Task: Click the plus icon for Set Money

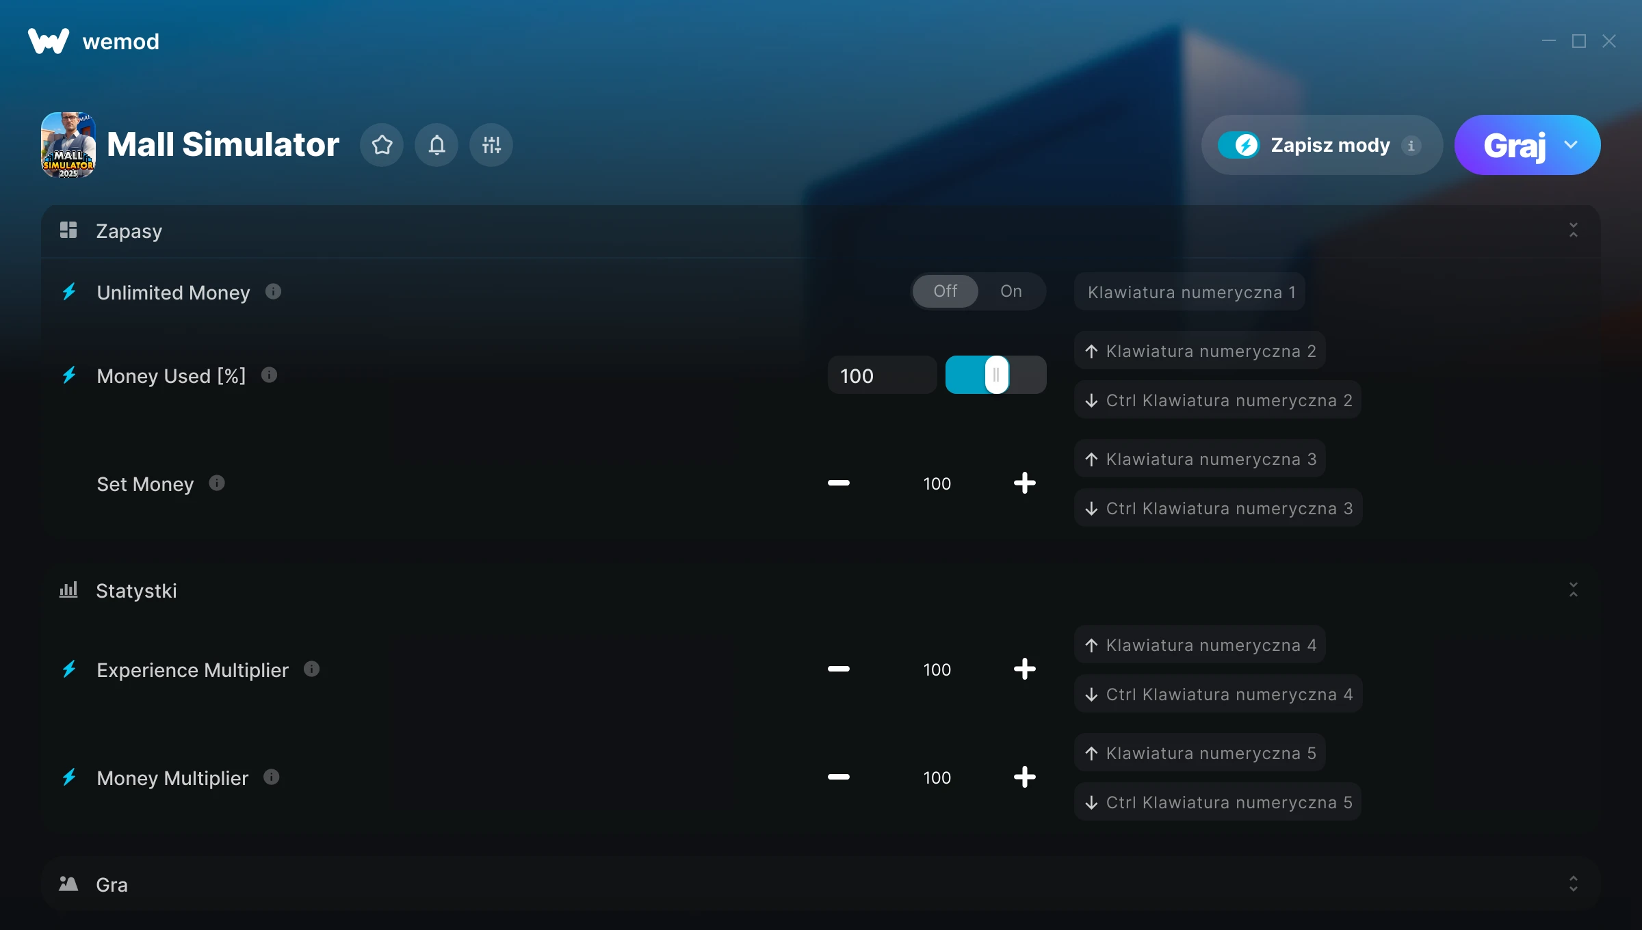Action: click(1024, 483)
